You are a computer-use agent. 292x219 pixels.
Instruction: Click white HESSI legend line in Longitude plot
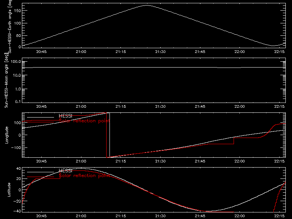41,117
